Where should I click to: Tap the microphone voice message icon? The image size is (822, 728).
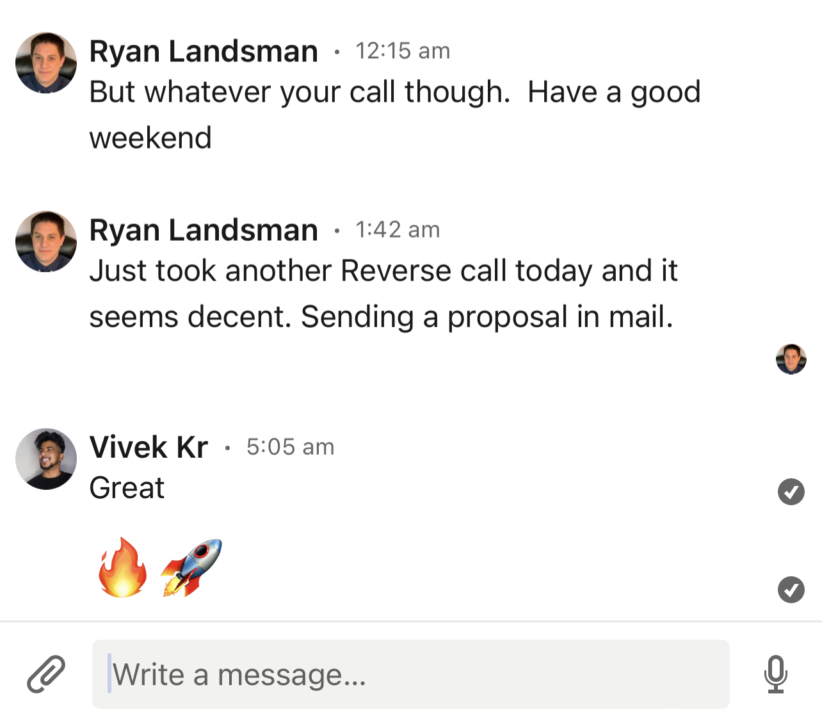tap(776, 674)
